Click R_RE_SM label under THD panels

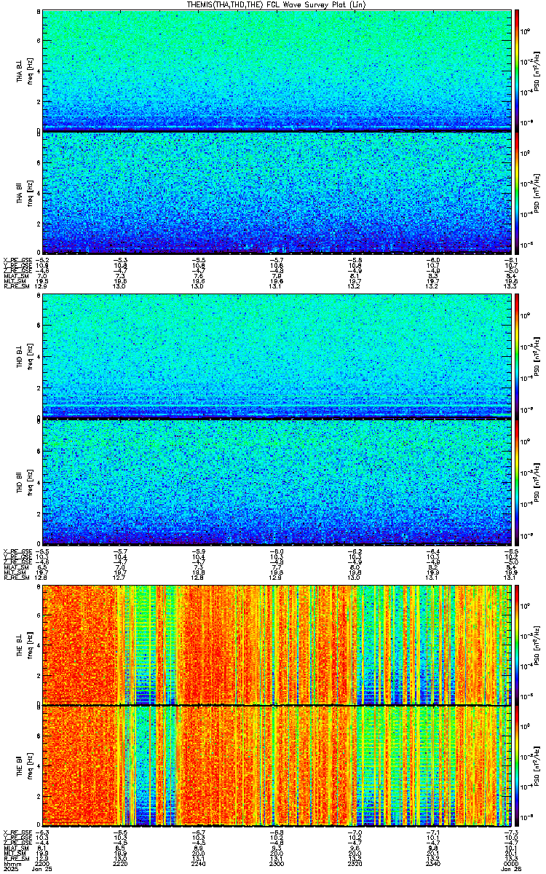point(15,577)
